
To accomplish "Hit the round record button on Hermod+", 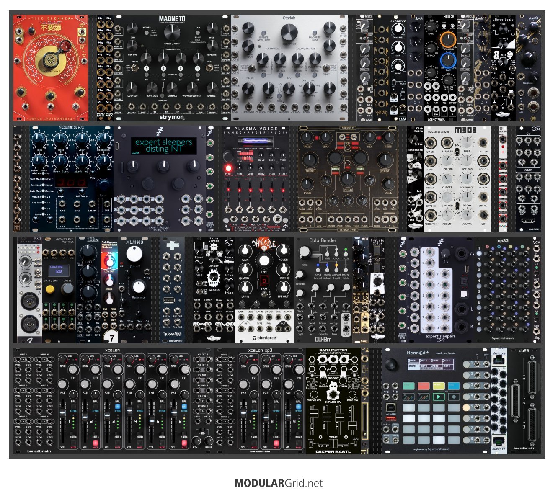I will (454, 396).
